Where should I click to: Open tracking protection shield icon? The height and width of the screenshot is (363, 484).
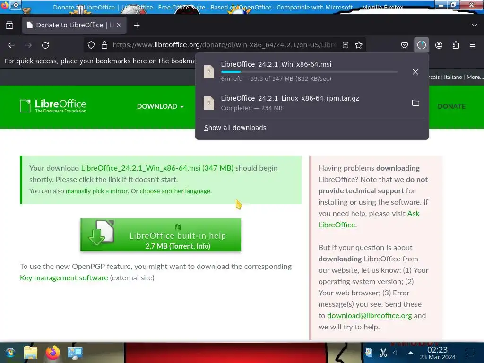tap(91, 45)
